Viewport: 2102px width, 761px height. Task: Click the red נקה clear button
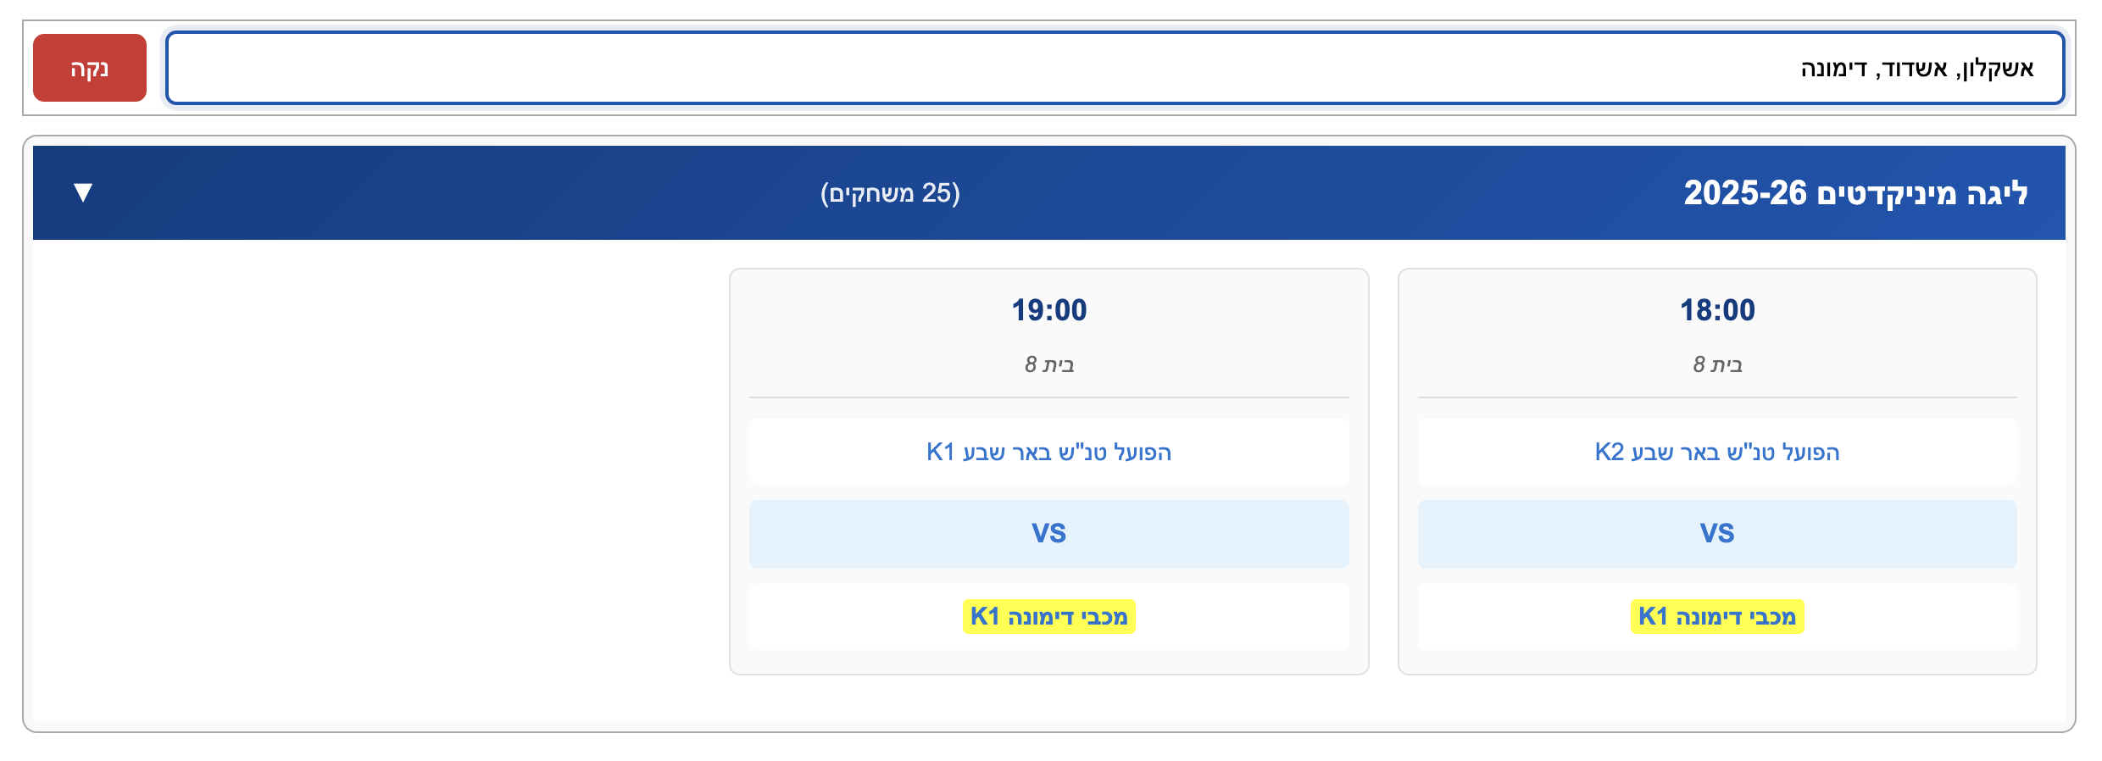coord(88,68)
